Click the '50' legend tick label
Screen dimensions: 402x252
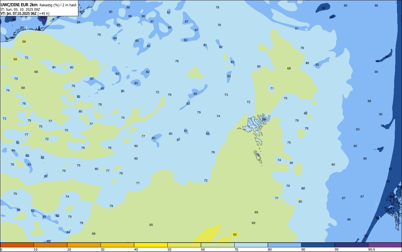point(169,249)
